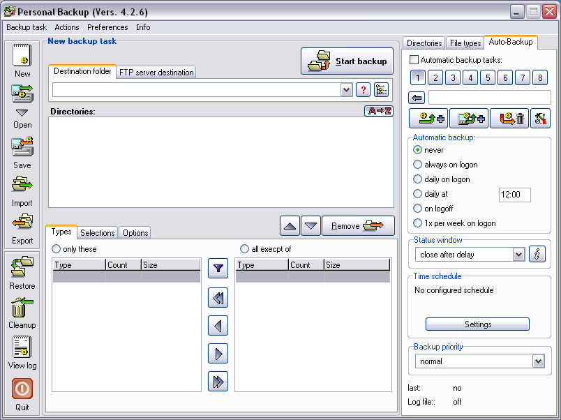Click the single left arrow button

click(218, 326)
